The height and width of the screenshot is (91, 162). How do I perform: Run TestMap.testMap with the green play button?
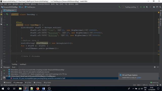(141, 7)
